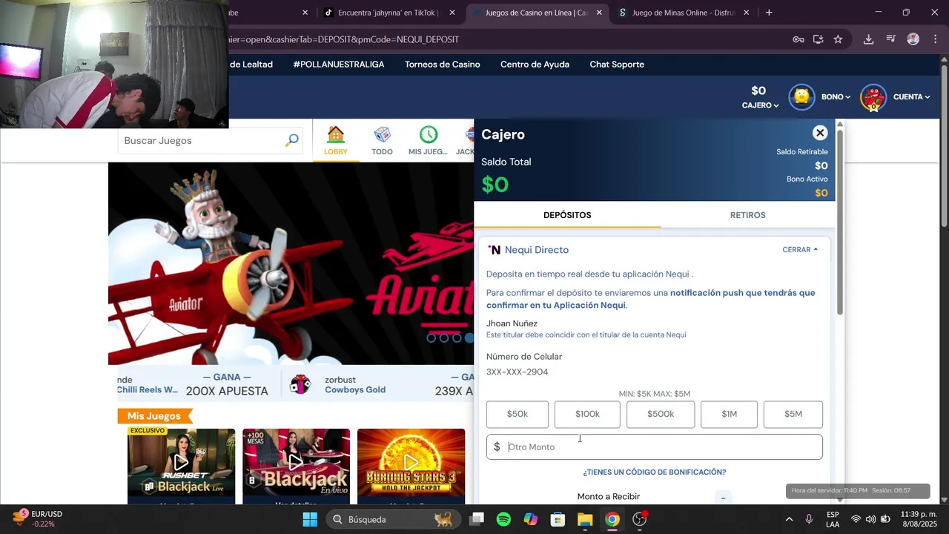
Task: Open Torneos de Casino menu
Action: coord(443,65)
